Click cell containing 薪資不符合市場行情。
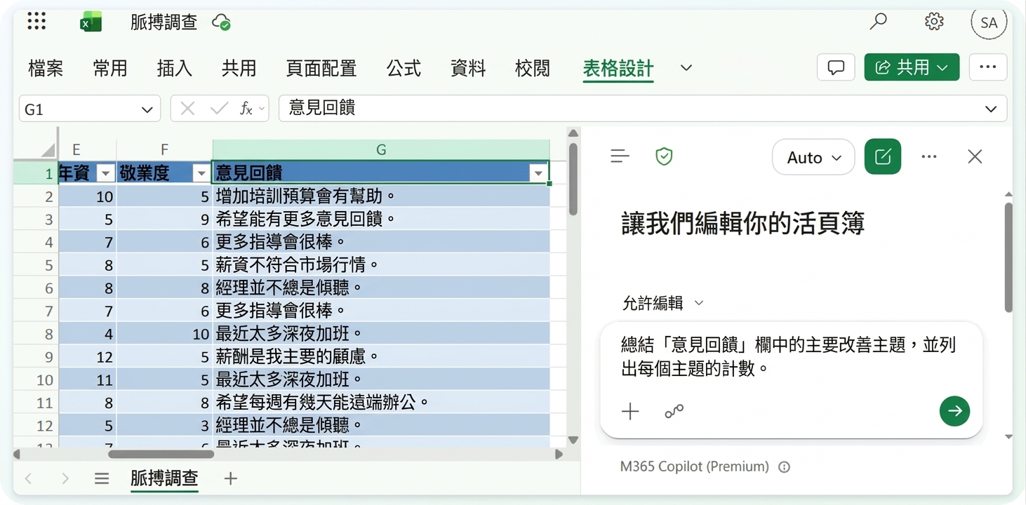The width and height of the screenshot is (1026, 505). pos(381,265)
